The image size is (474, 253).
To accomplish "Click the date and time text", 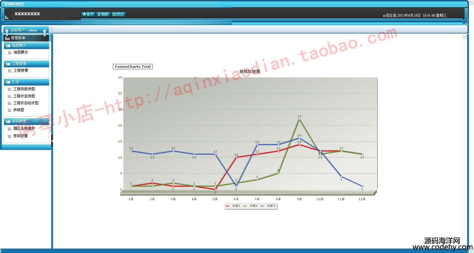I will click(x=416, y=16).
